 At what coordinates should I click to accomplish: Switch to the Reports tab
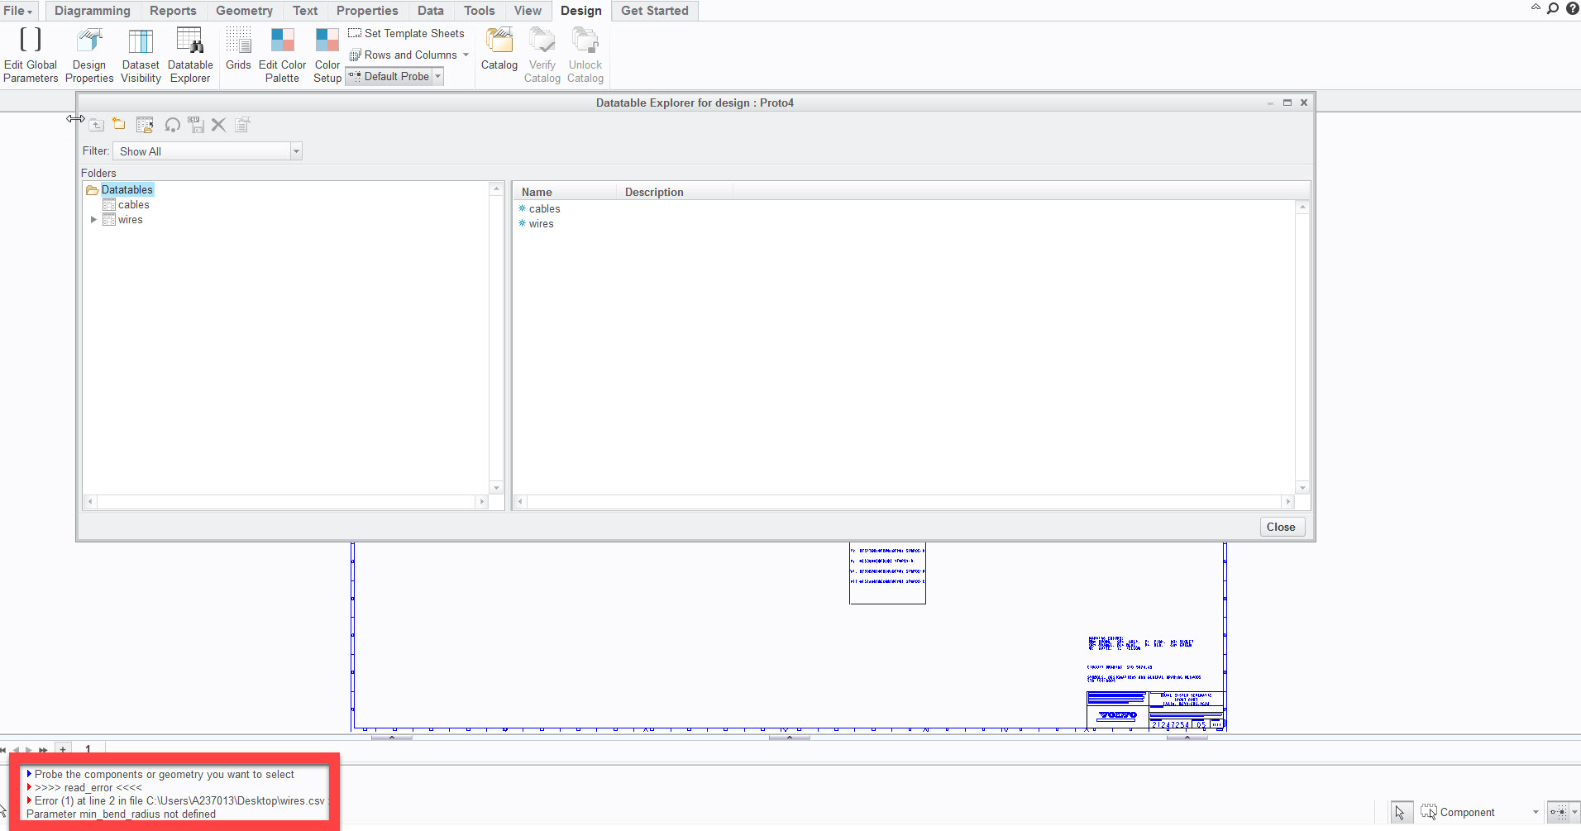coord(173,11)
